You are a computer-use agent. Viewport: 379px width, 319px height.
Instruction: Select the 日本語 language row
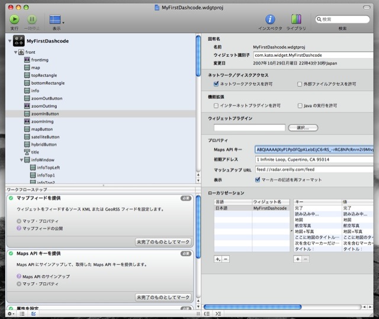point(252,208)
